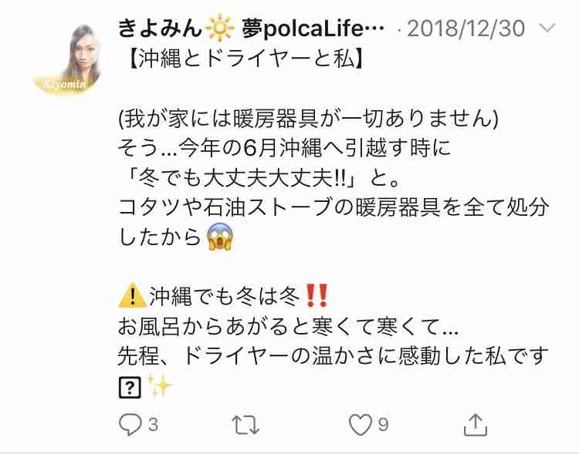Click the 【沖縄とドライヤーと私】 title line

tap(242, 59)
